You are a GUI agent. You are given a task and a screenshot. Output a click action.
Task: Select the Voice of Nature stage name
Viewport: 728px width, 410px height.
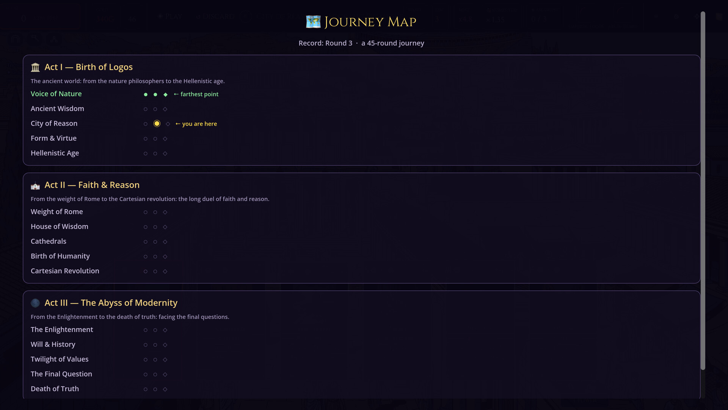pos(56,94)
